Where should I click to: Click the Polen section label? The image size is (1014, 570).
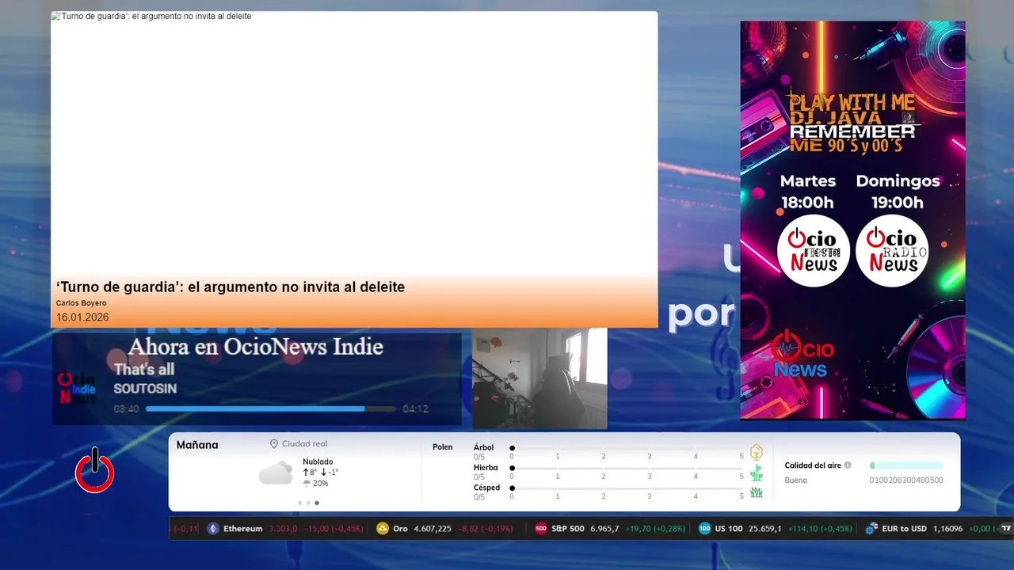443,447
